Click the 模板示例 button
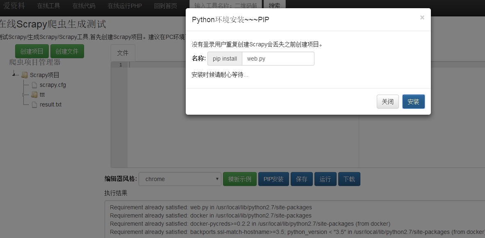This screenshot has width=485, height=238. (240, 179)
